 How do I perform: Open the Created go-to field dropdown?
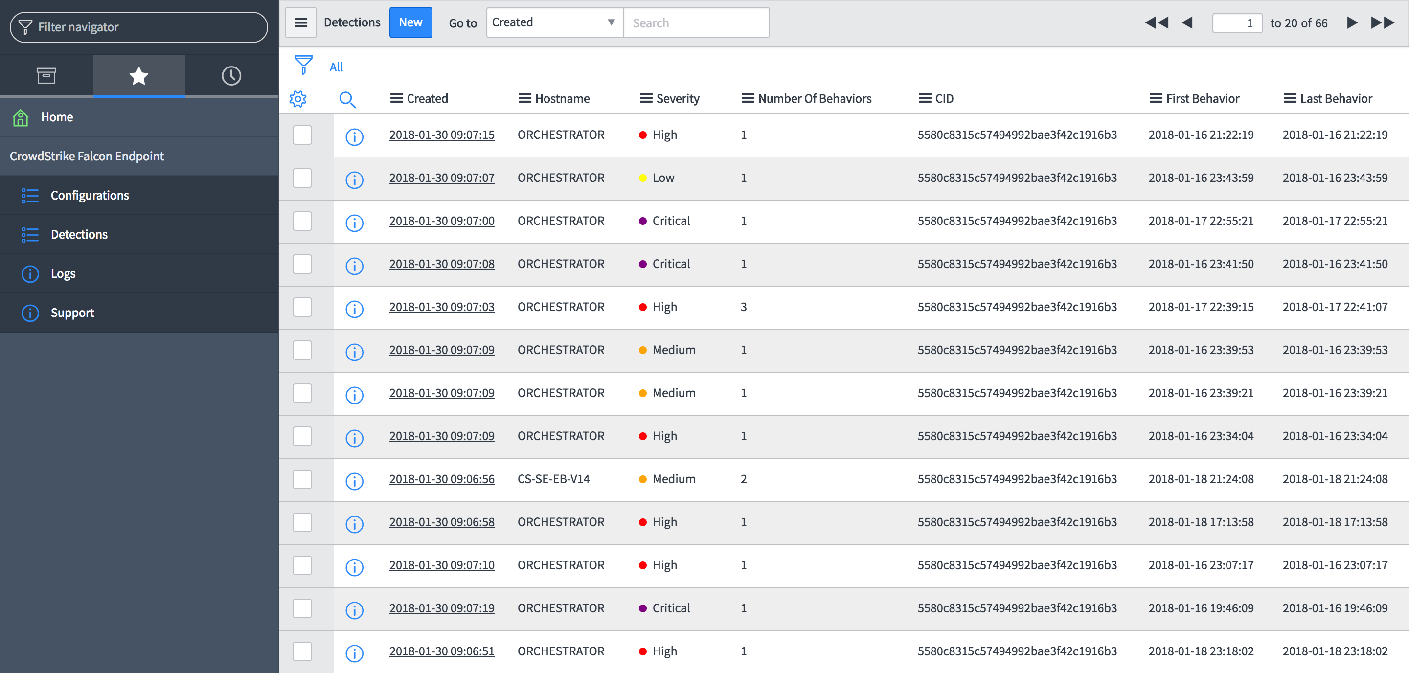[x=554, y=23]
